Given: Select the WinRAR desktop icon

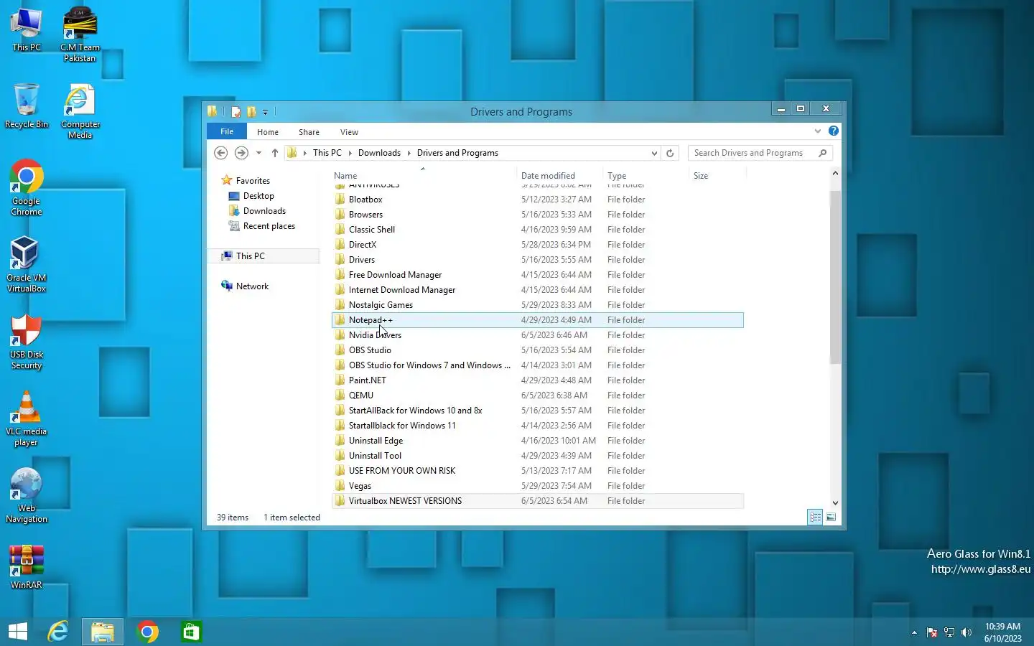Looking at the screenshot, I should tap(27, 566).
